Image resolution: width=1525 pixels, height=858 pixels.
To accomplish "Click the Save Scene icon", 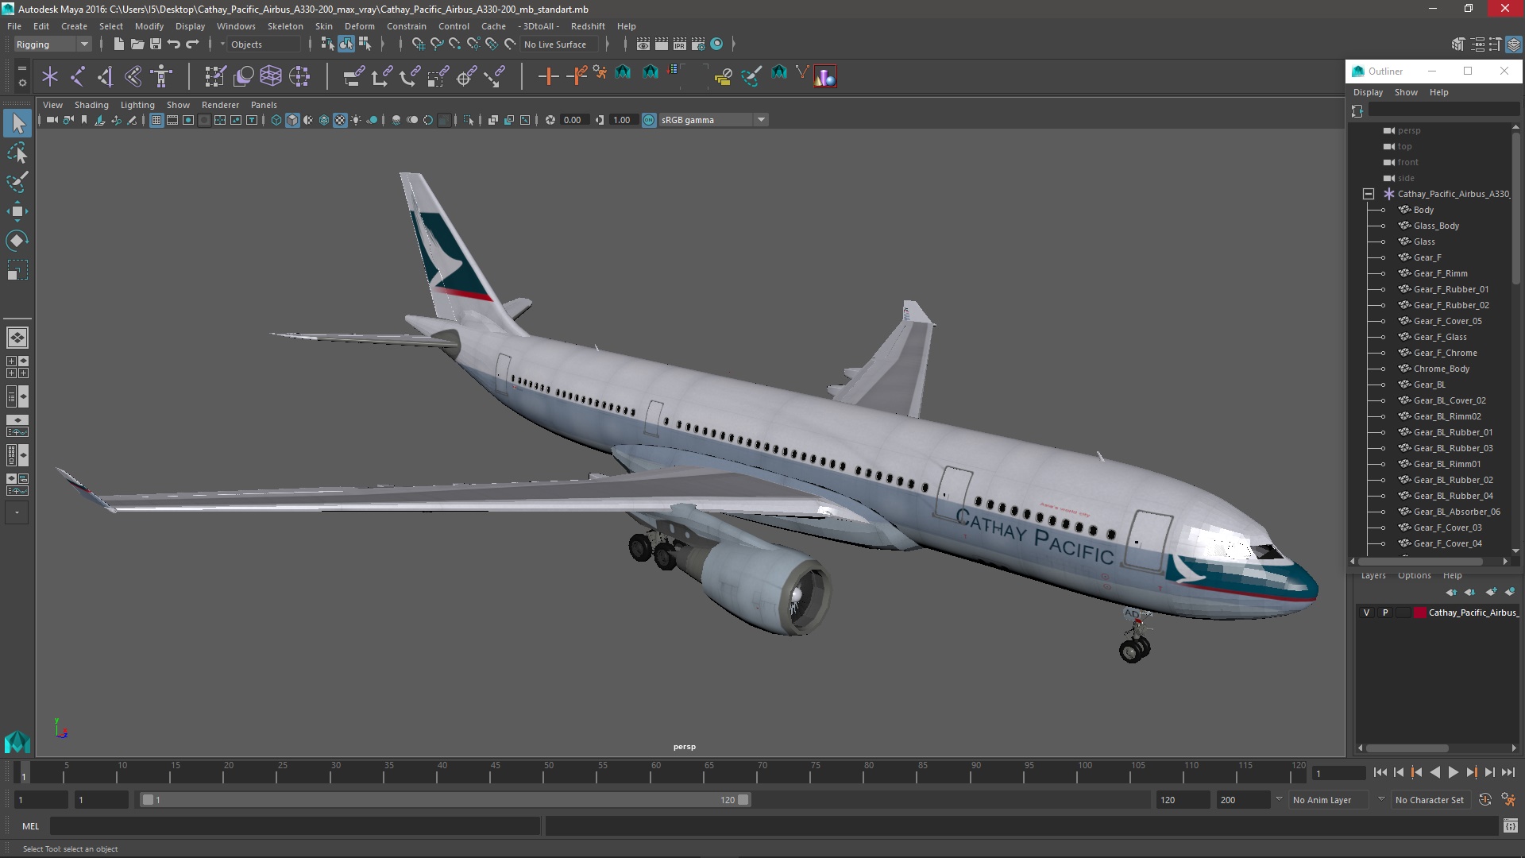I will [x=155, y=44].
